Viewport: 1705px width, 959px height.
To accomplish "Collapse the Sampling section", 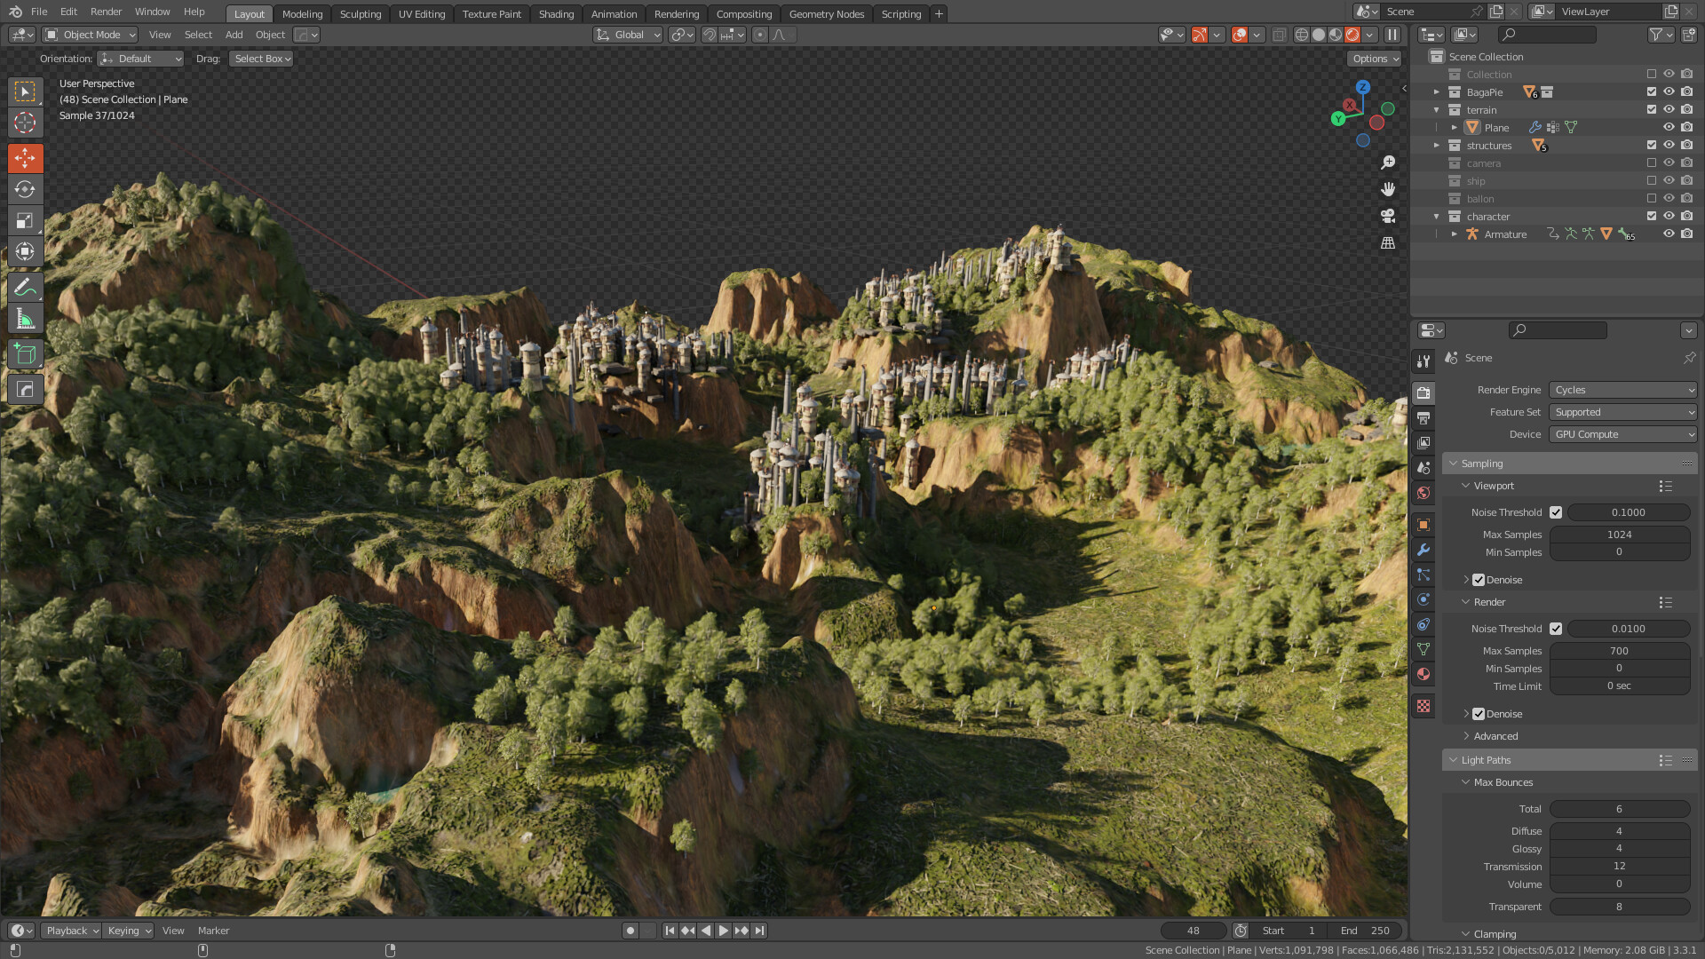I will click(1454, 463).
